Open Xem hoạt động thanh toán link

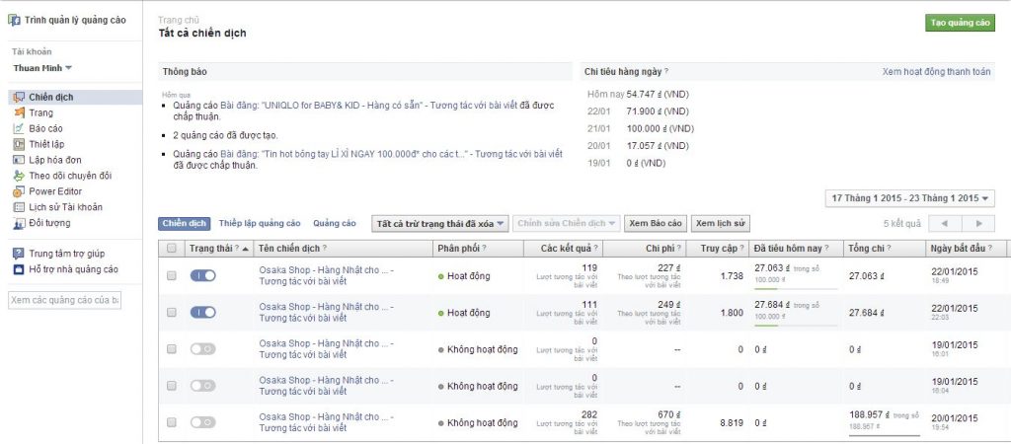pyautogui.click(x=937, y=72)
